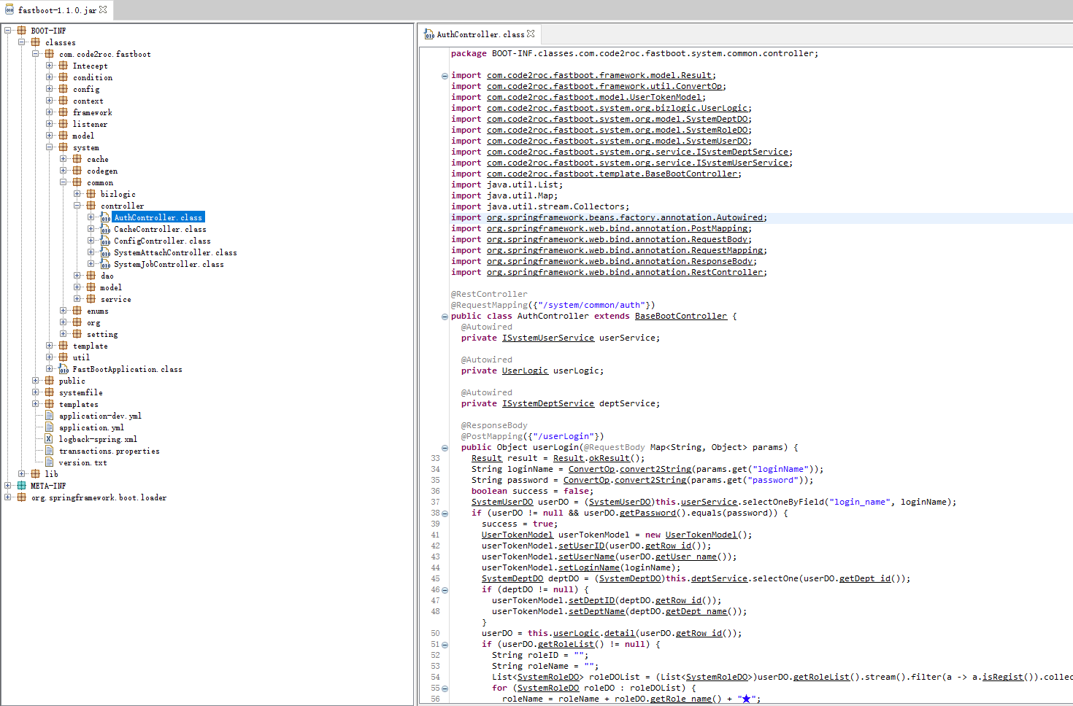The width and height of the screenshot is (1073, 706).
Task: Expand the bizlogic package
Action: pos(77,194)
